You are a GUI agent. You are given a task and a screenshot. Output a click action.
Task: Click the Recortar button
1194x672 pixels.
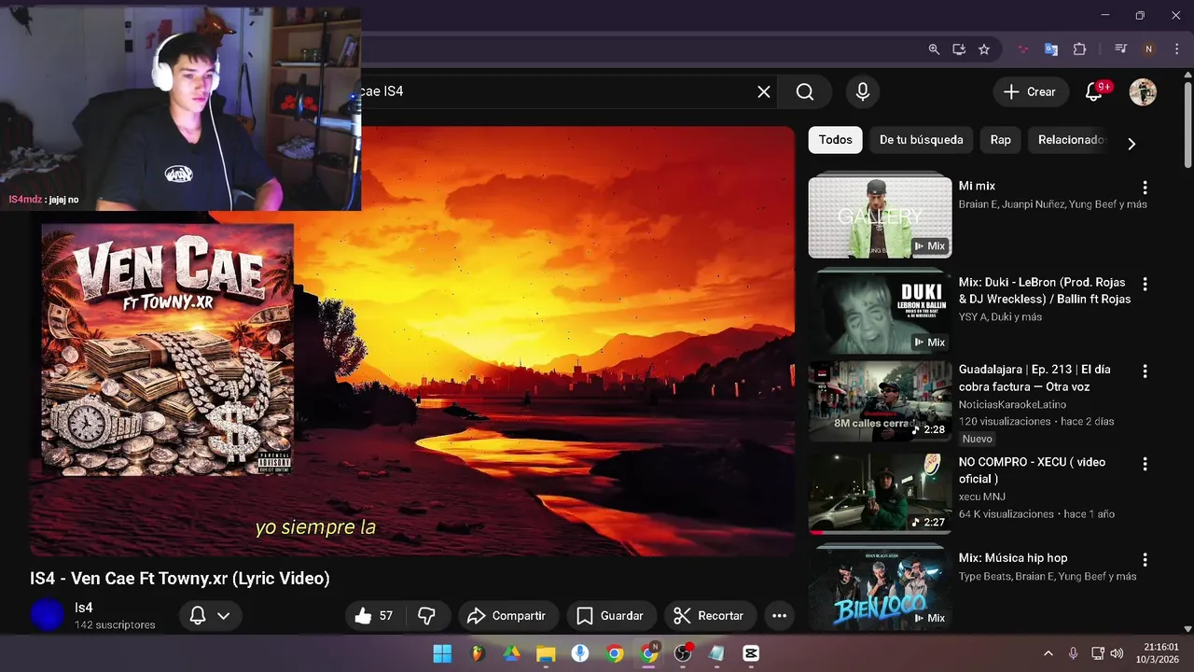(709, 616)
